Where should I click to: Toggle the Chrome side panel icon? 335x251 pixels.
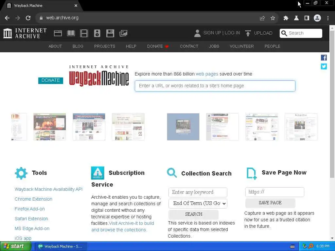click(307, 18)
